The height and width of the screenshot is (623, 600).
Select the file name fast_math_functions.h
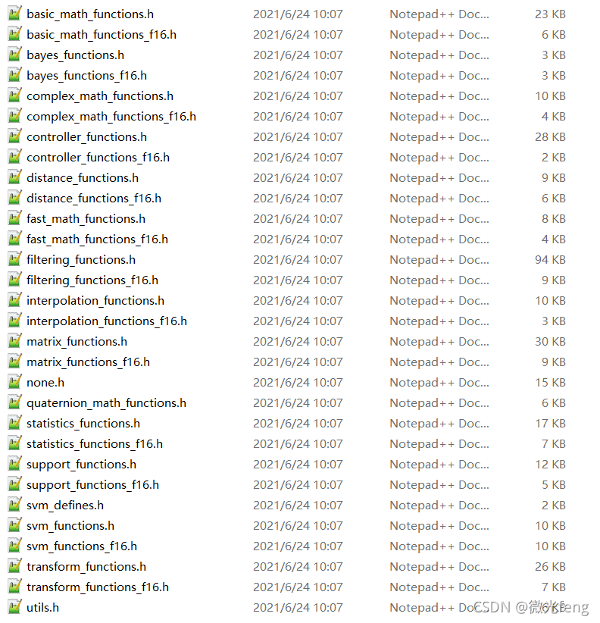click(86, 219)
